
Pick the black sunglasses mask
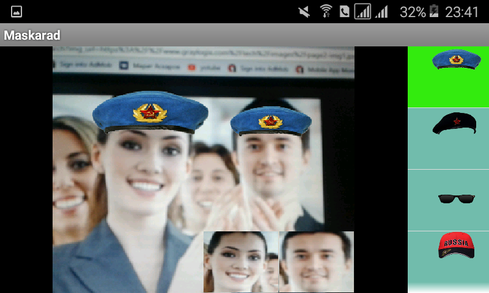[457, 198]
